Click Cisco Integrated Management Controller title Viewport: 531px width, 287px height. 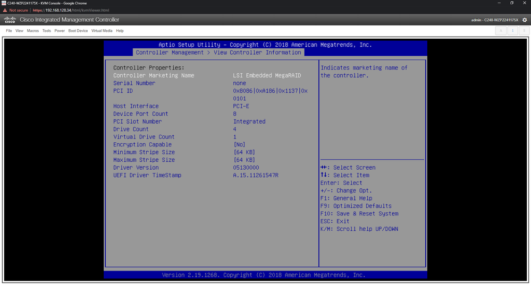70,20
